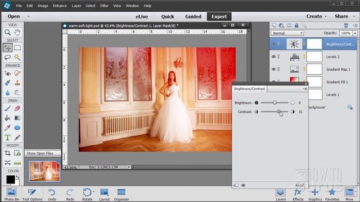Select the Pencil tool
Screen dimensions: 360x202
pos(17,137)
